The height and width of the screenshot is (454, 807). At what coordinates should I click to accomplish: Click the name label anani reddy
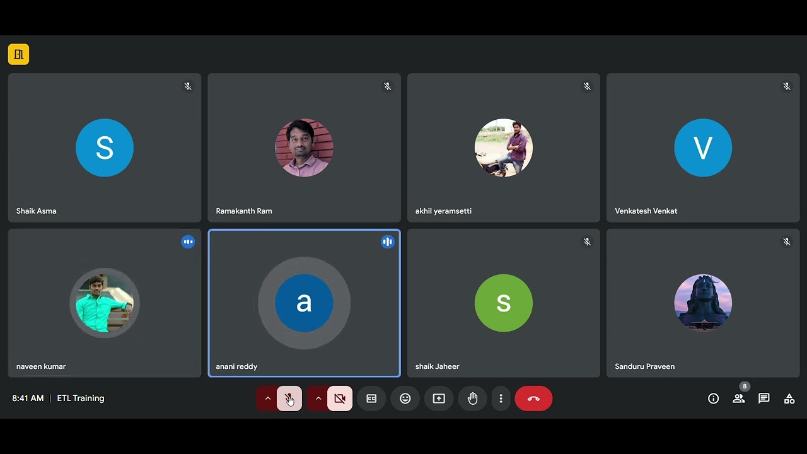(x=236, y=366)
